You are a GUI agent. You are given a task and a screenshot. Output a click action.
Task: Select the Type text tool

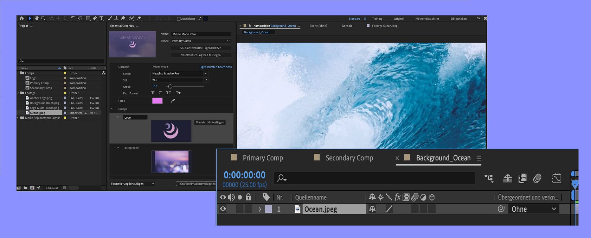pyautogui.click(x=102, y=18)
